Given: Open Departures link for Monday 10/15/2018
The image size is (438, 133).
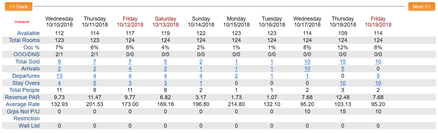Looking at the screenshot, I should tap(236, 76).
